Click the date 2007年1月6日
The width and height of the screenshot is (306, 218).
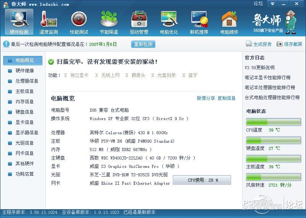[103, 44]
